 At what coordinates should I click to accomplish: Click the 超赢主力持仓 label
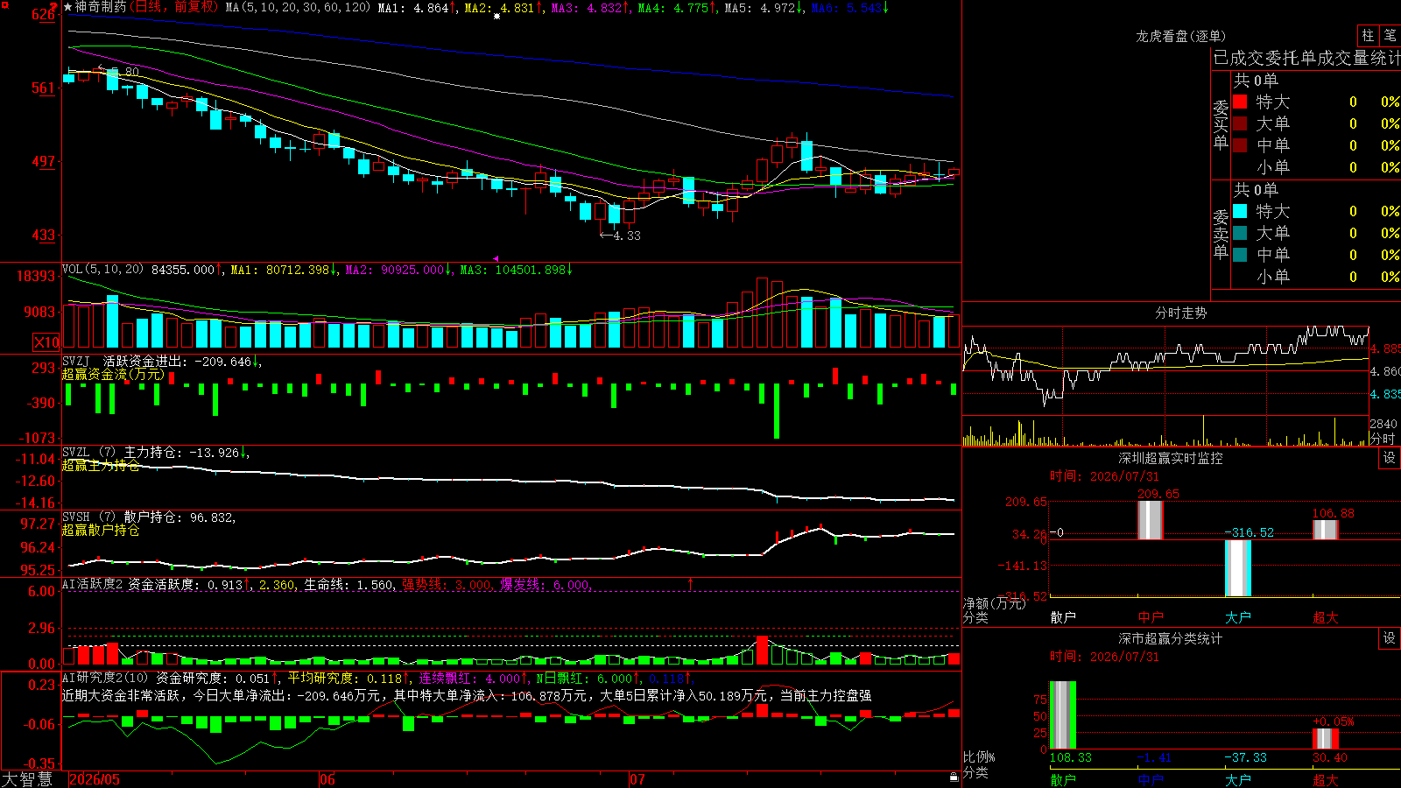(101, 465)
